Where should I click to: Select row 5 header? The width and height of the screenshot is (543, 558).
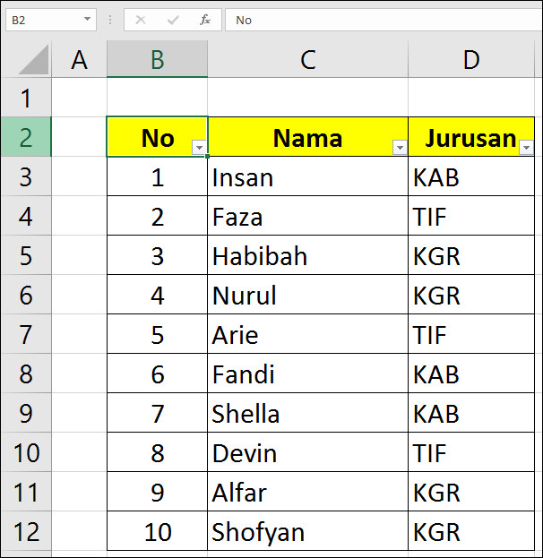pyautogui.click(x=26, y=254)
